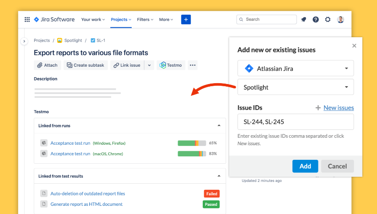Open the Your work menu
Viewport: 377px width, 214px height.
click(93, 19)
